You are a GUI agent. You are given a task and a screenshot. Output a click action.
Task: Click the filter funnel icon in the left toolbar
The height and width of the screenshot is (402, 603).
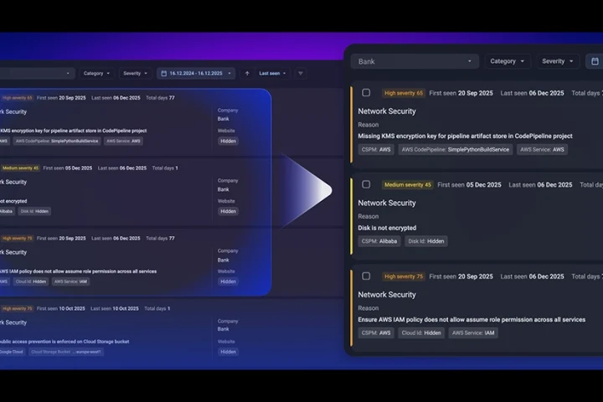pos(301,74)
